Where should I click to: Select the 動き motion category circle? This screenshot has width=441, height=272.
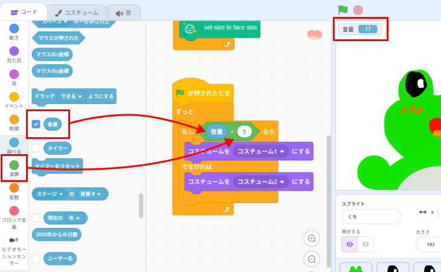(x=14, y=28)
